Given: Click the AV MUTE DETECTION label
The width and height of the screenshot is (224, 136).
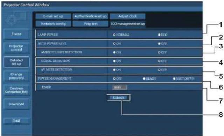Looking at the screenshot, I should point(57,70).
